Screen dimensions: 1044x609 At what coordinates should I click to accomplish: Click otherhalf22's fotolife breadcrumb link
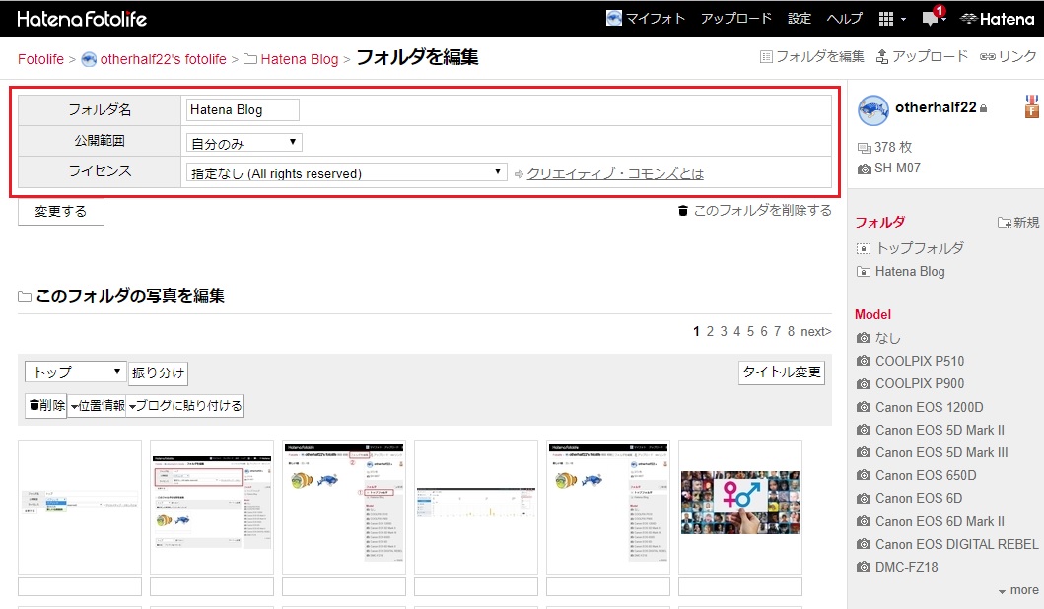[x=163, y=59]
